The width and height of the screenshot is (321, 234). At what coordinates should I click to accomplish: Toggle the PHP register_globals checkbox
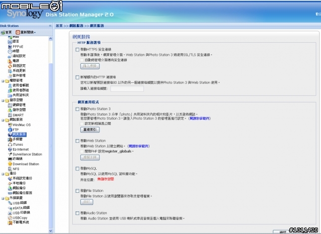click(82, 152)
